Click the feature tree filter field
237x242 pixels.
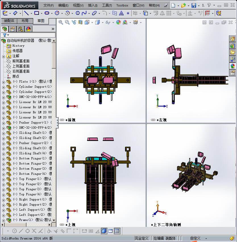28,35
